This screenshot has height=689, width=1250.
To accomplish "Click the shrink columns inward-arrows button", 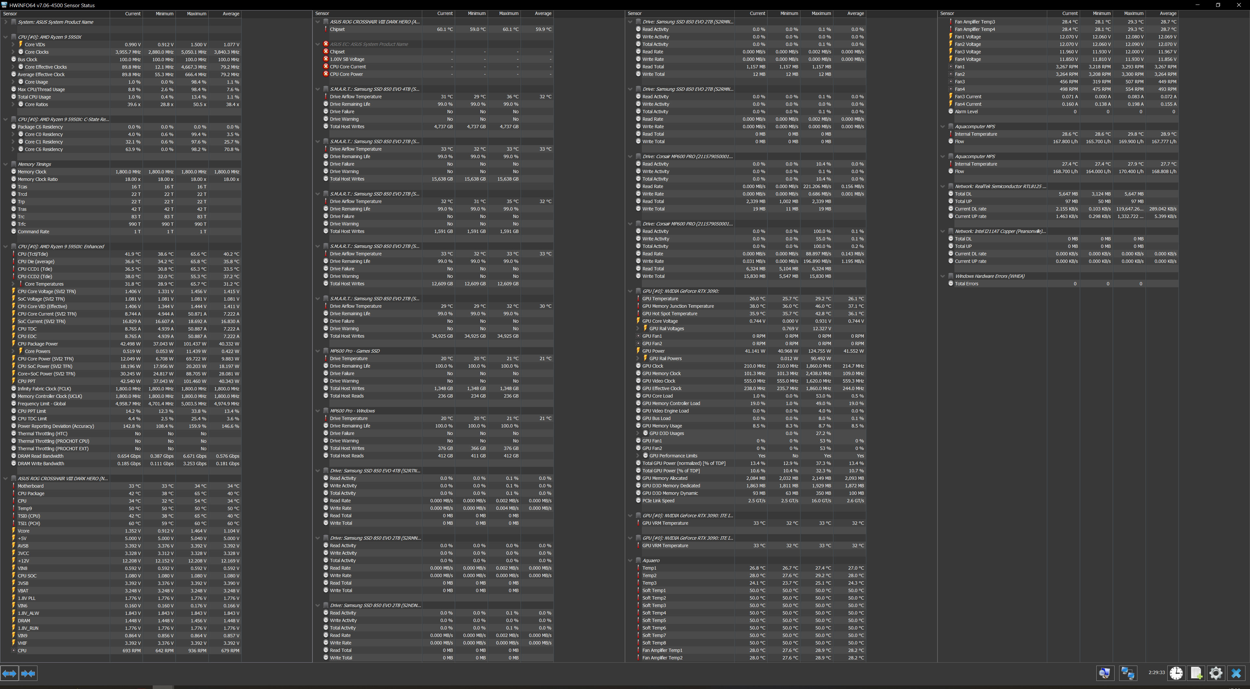I will (28, 673).
